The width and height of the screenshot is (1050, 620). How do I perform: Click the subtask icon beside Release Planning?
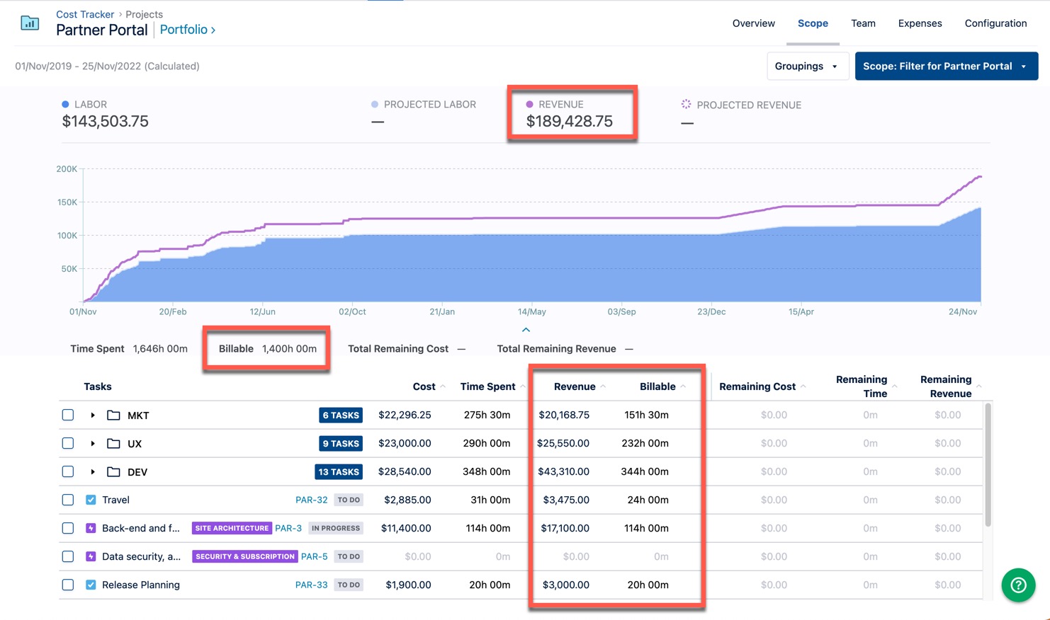coord(90,585)
